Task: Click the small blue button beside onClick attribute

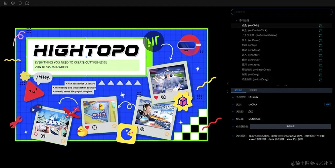Action: [x=327, y=104]
